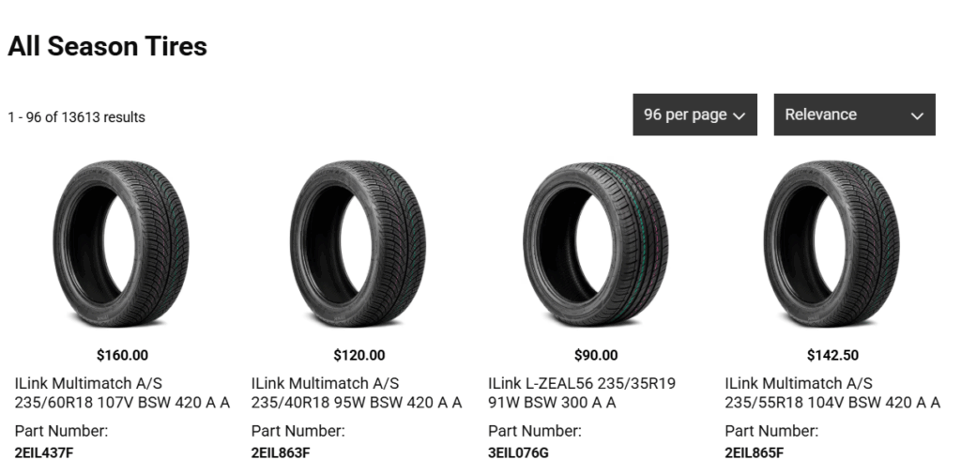
Task: Click ILink Multimatch A/S 235/40R18 product title
Action: pyautogui.click(x=357, y=393)
